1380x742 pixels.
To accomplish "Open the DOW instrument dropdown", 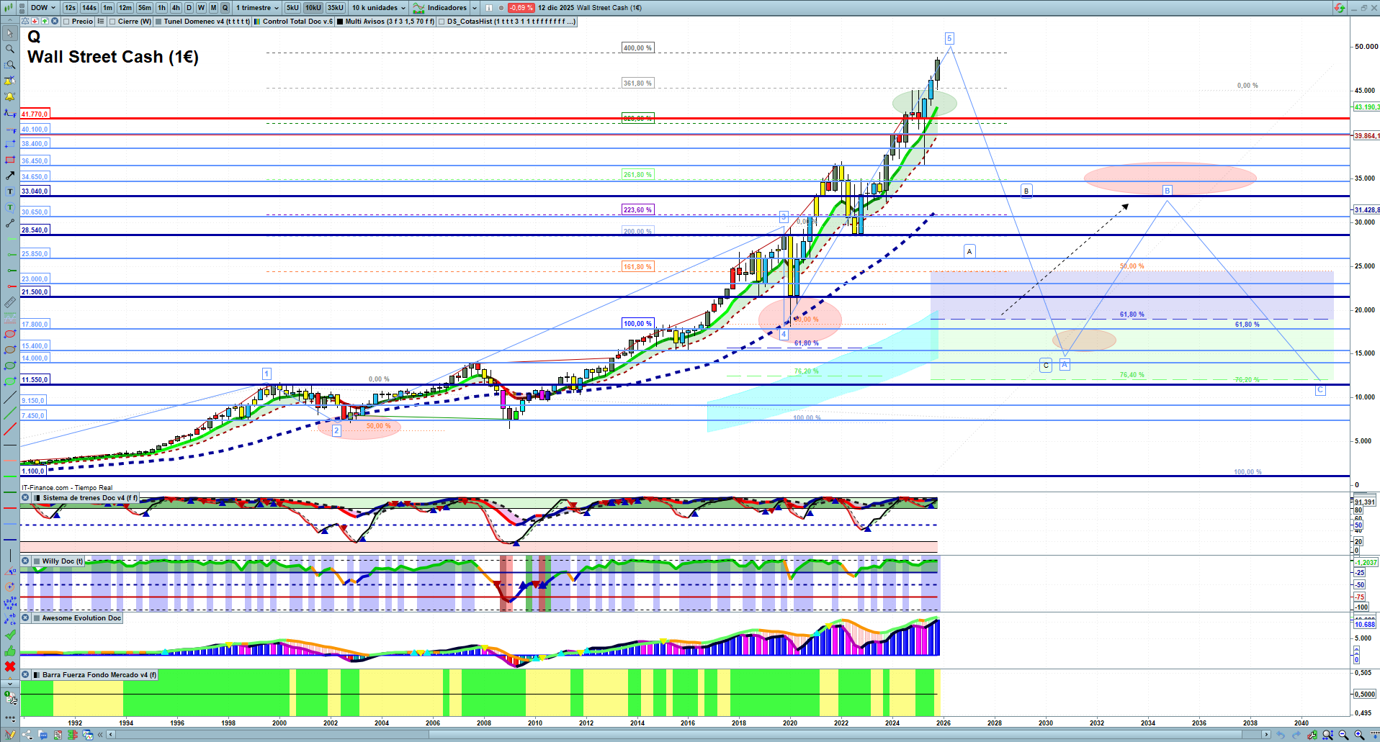I will tap(42, 8).
